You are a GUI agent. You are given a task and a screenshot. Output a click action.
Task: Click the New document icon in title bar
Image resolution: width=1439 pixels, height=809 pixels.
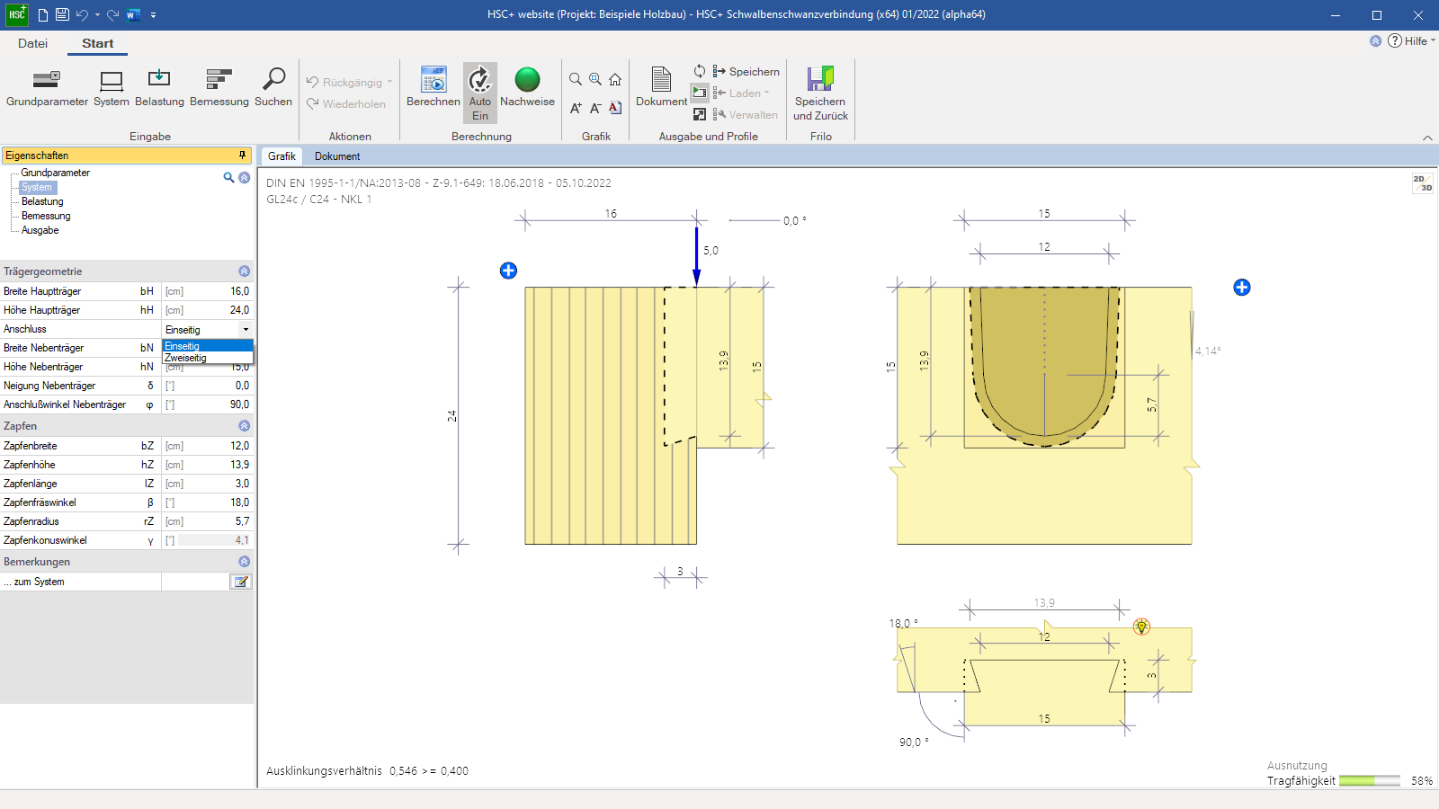coord(43,14)
